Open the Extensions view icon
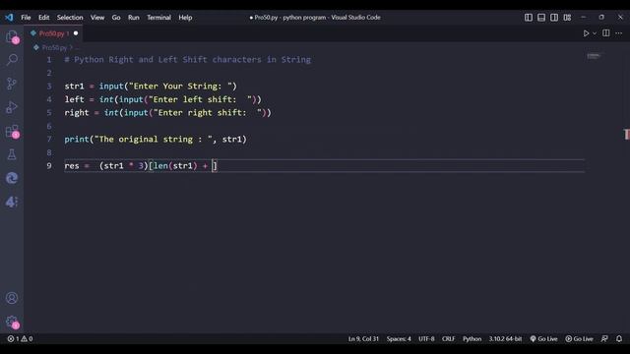Viewport: 630px width, 354px height. click(12, 131)
